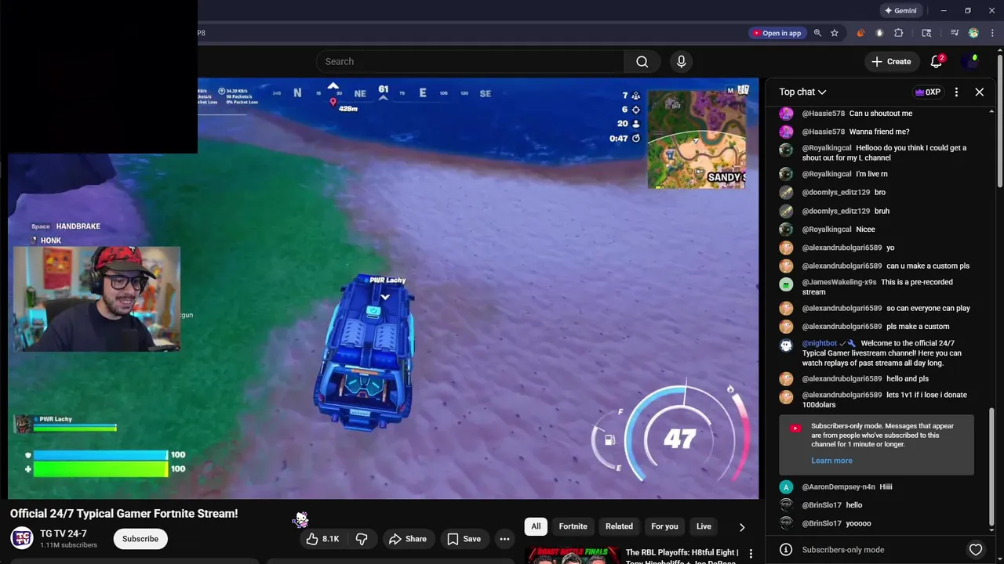The image size is (1004, 564).
Task: Focus the YouTube search field
Action: (470, 62)
